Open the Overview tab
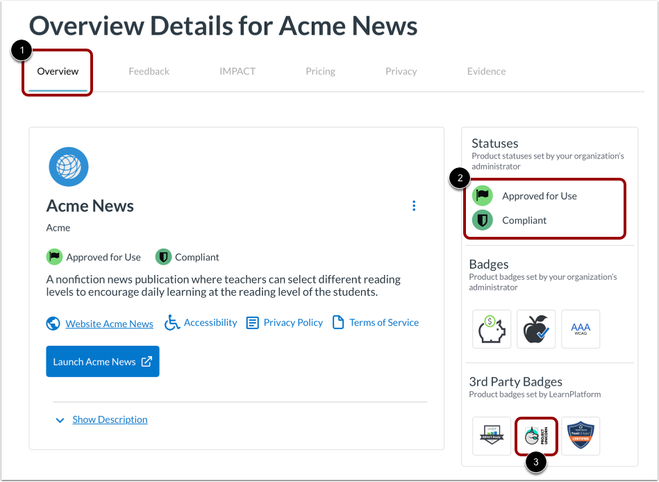The height and width of the screenshot is (482, 659). (x=58, y=72)
